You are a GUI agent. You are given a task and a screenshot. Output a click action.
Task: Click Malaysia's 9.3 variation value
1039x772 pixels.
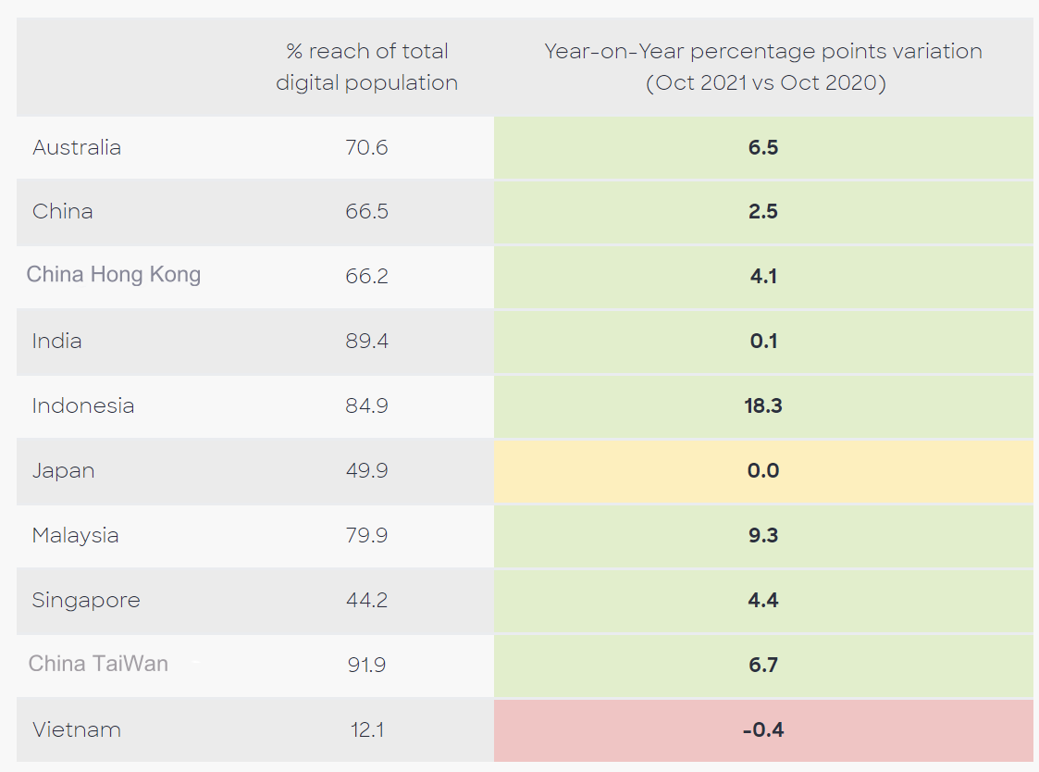(763, 535)
